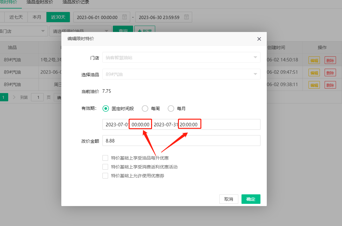Open calendar icon of end date 2023-06-30
Screen dimensions: 342x226
[187, 17]
